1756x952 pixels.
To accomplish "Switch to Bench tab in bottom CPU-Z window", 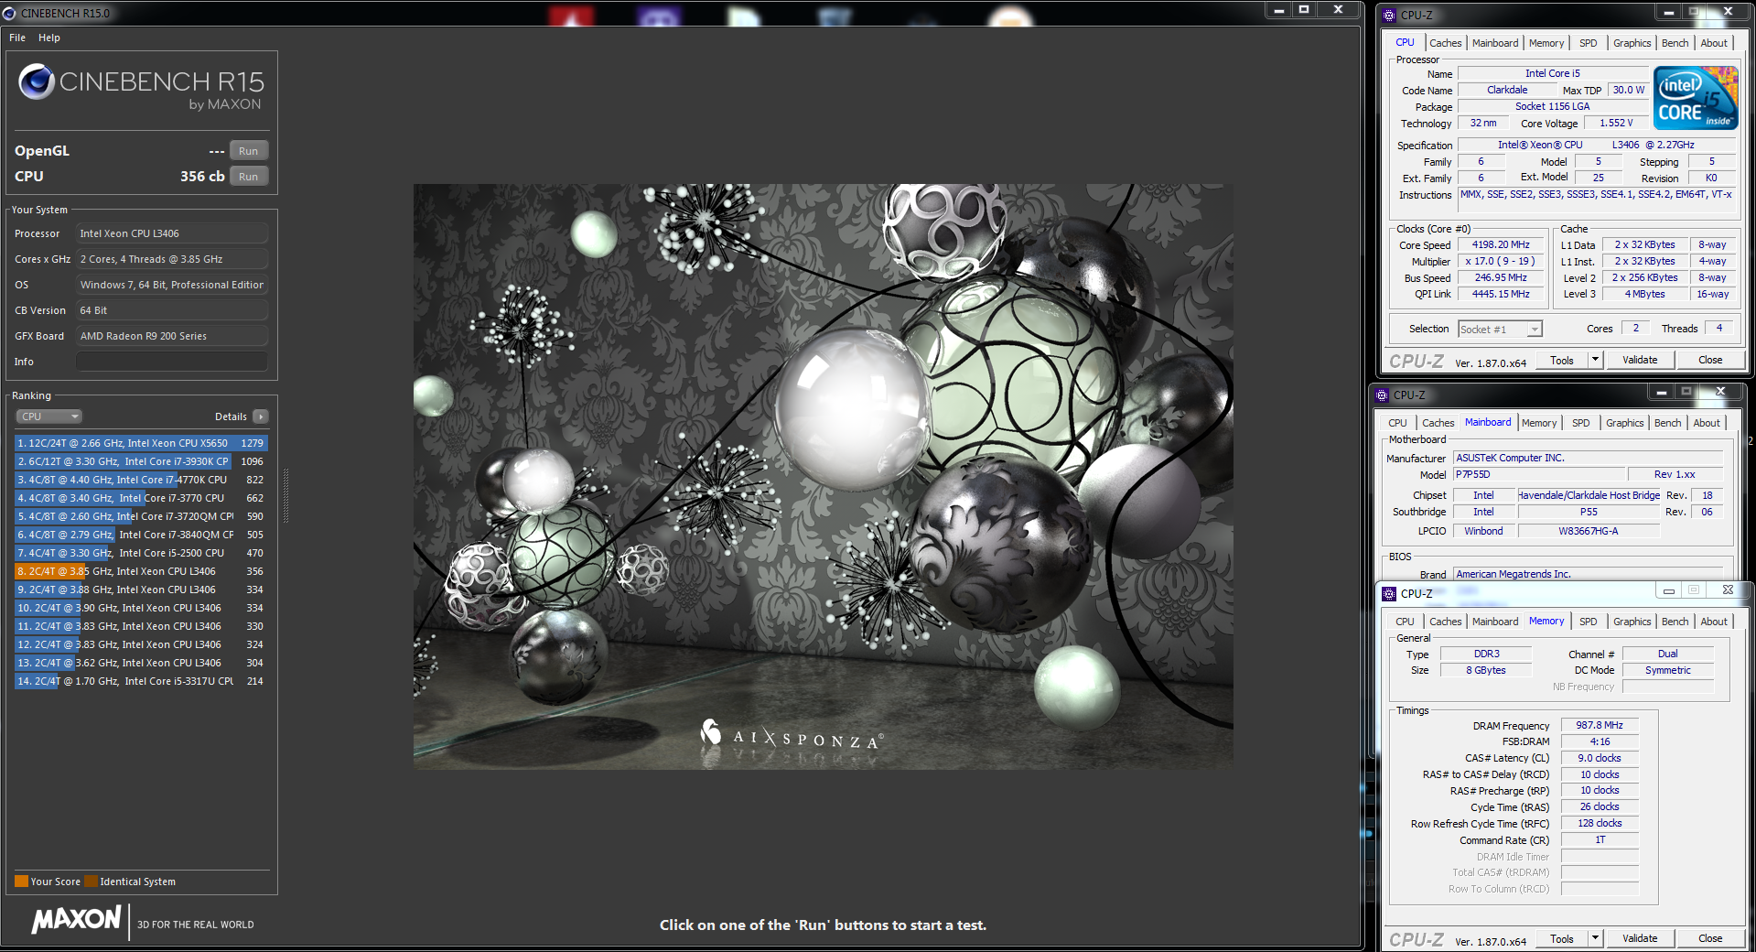I will click(x=1675, y=622).
